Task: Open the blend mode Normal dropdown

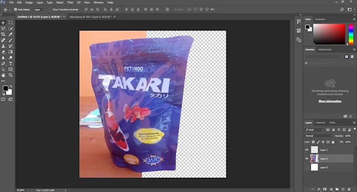Action: (x=318, y=136)
